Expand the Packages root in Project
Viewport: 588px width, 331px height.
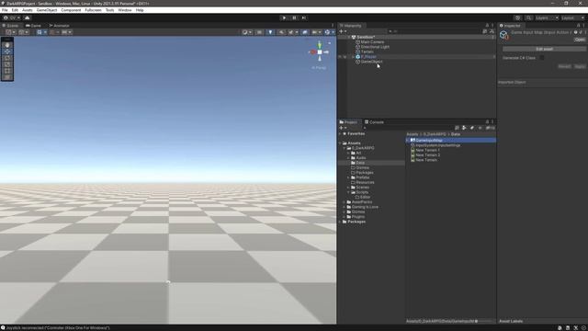[x=340, y=222]
